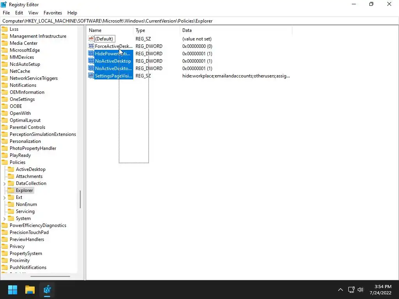The width and height of the screenshot is (399, 299).
Task: Select the Personalization key
Action: point(25,141)
